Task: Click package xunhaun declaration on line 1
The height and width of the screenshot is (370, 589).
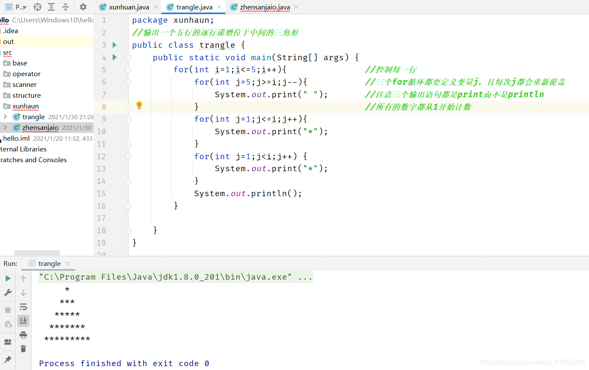Action: (173, 20)
